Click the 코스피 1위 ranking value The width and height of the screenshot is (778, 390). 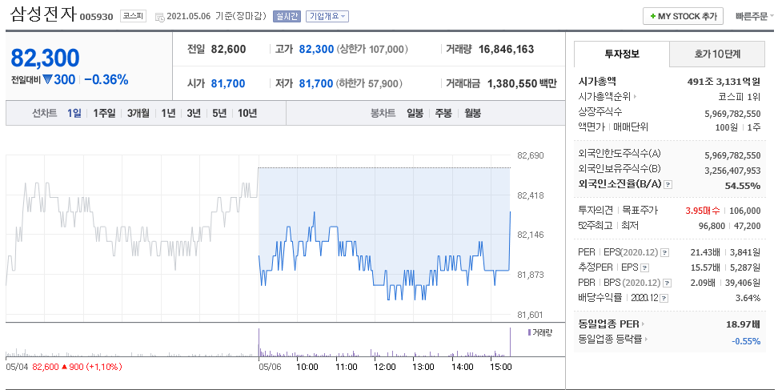point(739,96)
